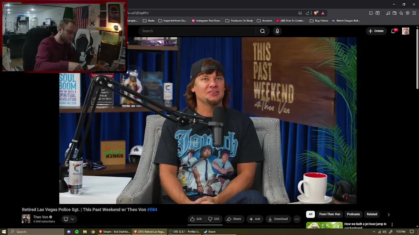Click the Brave VPN shield icon
The height and width of the screenshot is (235, 419).
point(408,13)
